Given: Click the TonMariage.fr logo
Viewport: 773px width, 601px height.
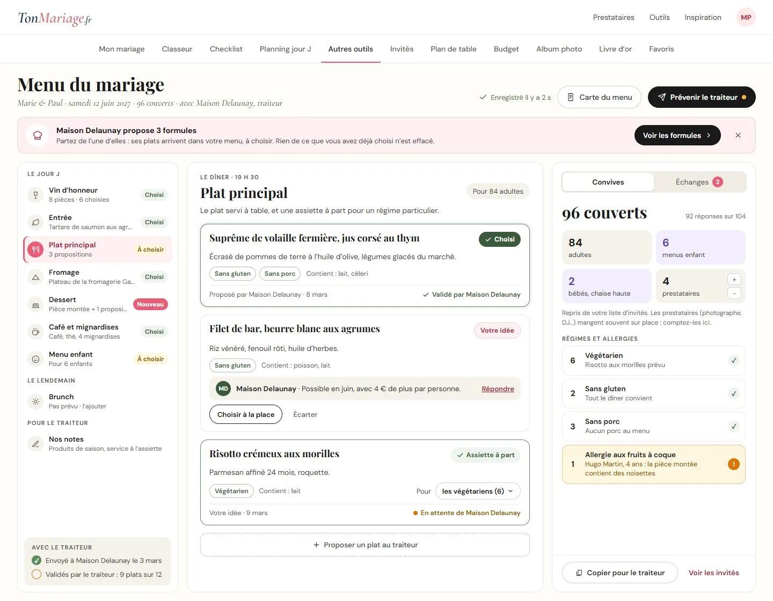Looking at the screenshot, I should point(55,18).
